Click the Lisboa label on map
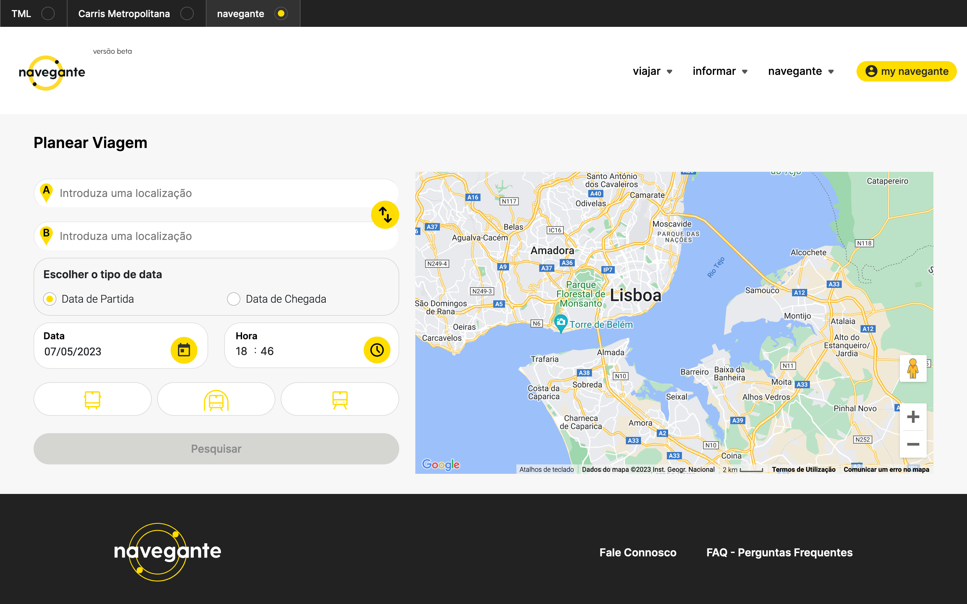The height and width of the screenshot is (604, 967). [635, 296]
